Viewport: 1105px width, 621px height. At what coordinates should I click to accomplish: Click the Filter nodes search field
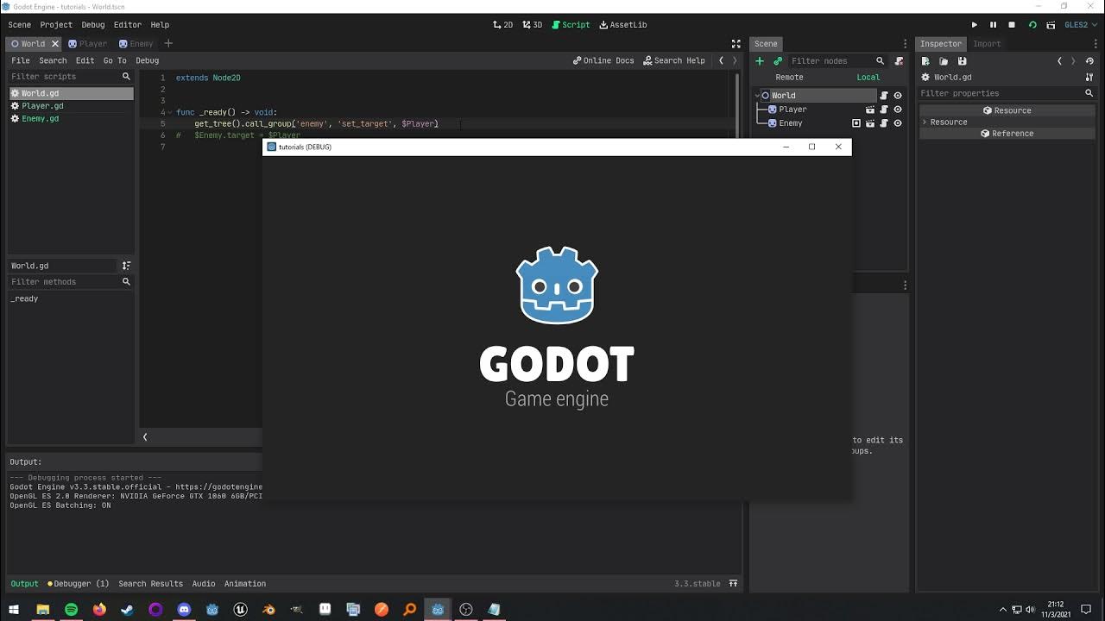[x=837, y=61]
